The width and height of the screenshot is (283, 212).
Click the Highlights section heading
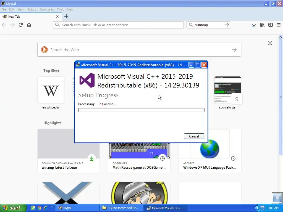pos(52,123)
